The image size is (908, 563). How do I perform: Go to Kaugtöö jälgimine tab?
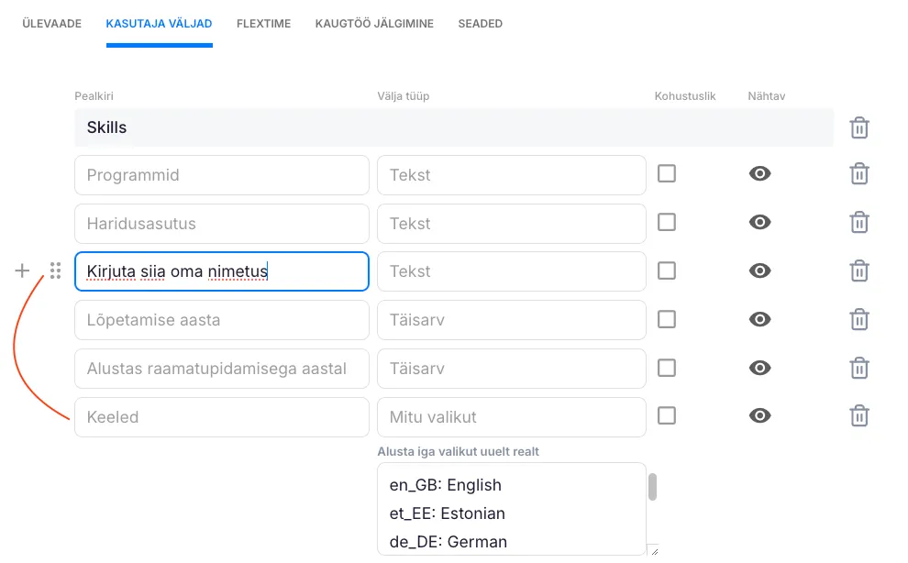click(x=374, y=24)
